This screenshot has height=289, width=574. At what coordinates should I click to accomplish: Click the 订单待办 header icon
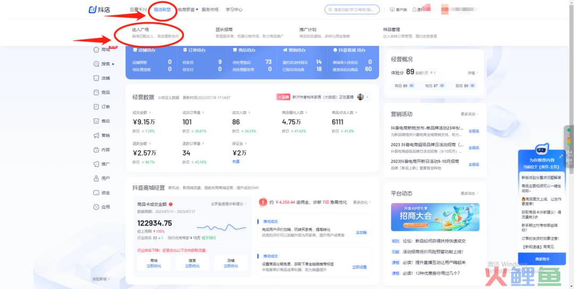tap(185, 50)
